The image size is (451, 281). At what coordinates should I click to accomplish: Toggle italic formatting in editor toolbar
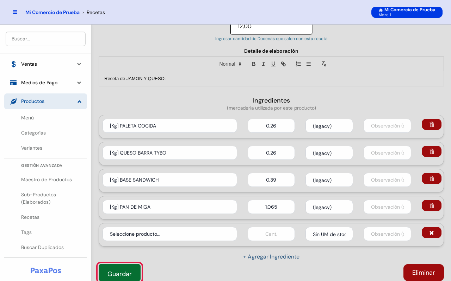(263, 64)
